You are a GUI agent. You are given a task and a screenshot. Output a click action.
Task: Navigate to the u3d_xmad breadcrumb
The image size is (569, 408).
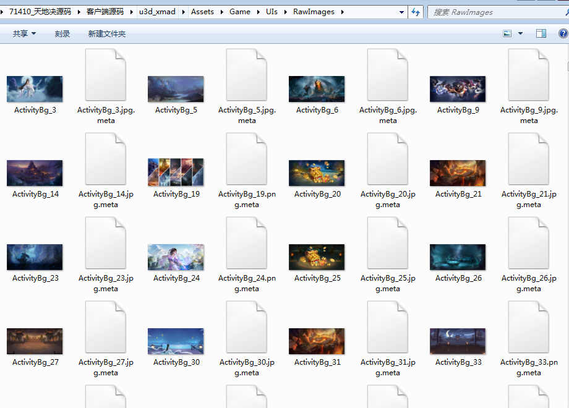coord(157,12)
